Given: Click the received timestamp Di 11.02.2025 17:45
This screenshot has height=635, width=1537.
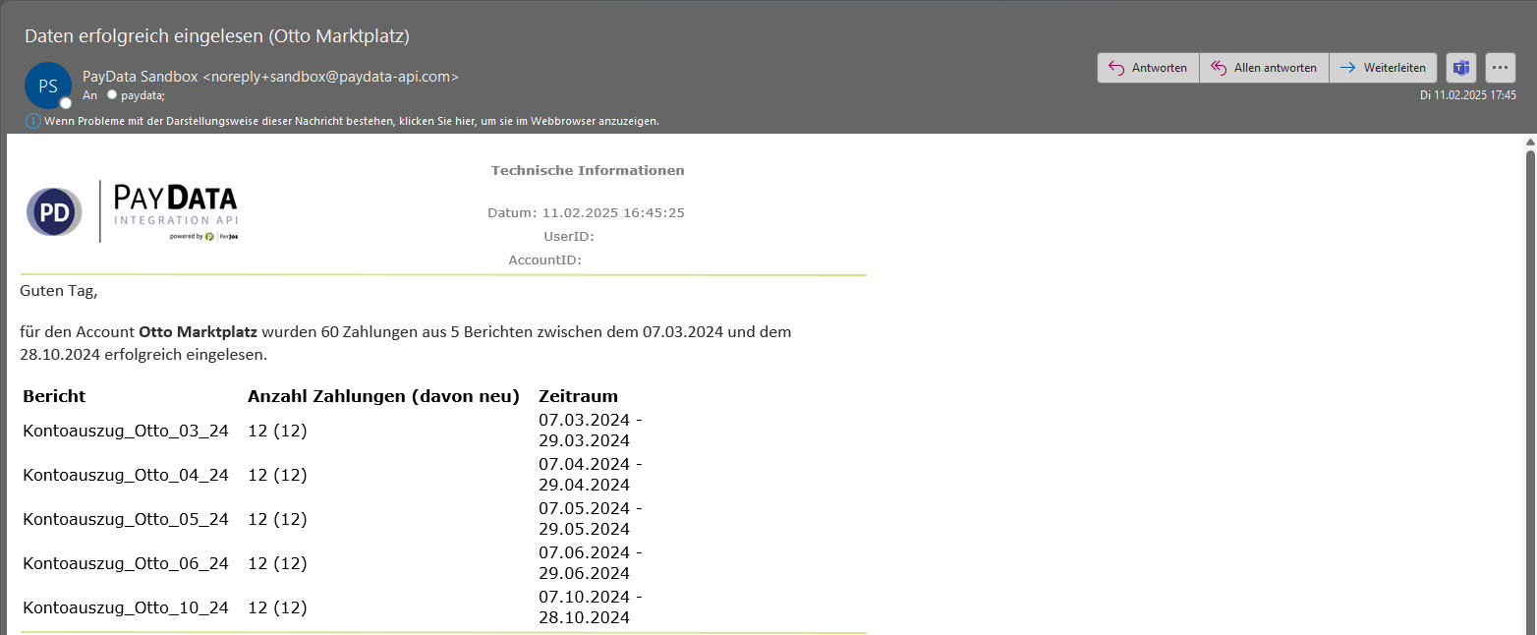Looking at the screenshot, I should point(1468,95).
